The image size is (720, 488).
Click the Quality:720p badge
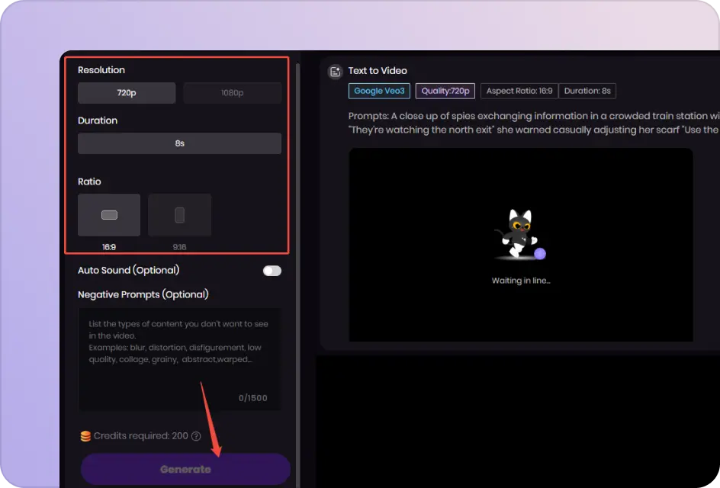[445, 90]
